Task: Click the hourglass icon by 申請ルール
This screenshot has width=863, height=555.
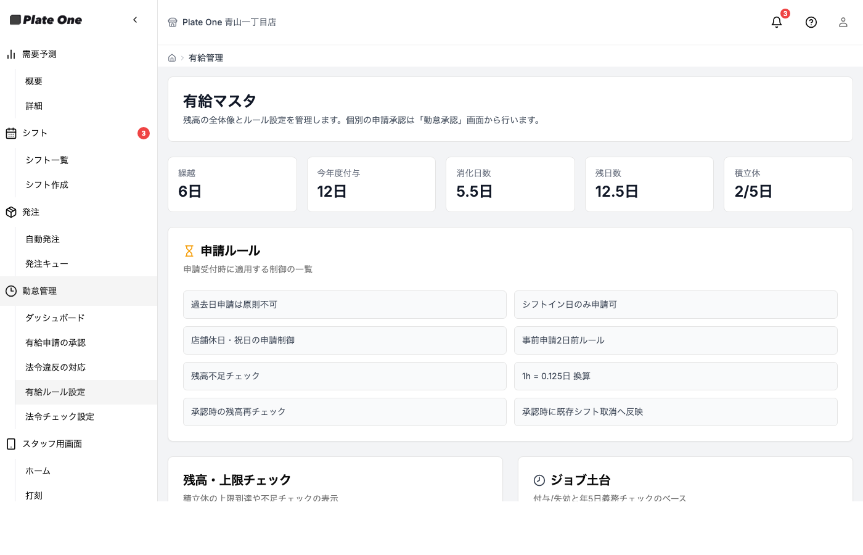Action: (x=189, y=251)
